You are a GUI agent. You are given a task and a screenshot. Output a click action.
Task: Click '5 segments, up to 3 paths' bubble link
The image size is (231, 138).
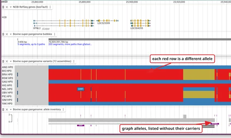tap(31, 44)
